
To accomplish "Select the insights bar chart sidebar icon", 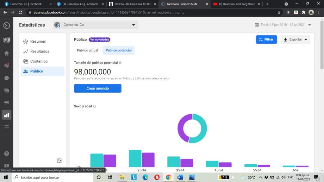I will pos(7,115).
